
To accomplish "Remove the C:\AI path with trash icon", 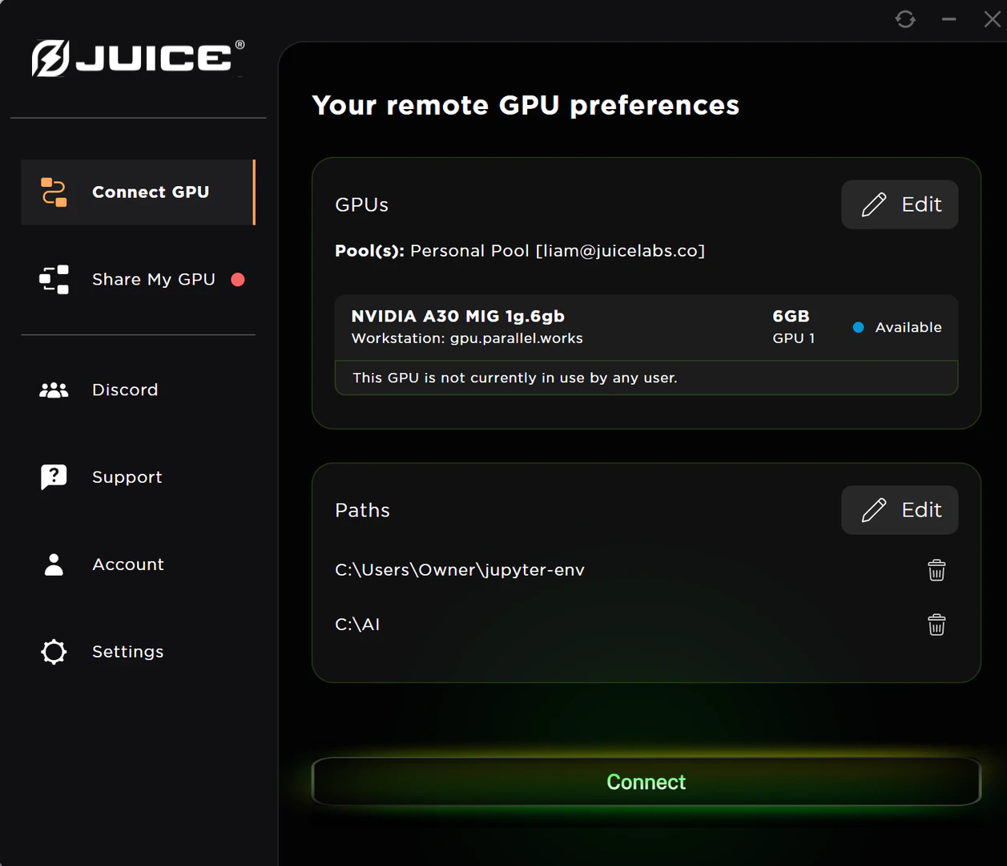I will tap(937, 625).
